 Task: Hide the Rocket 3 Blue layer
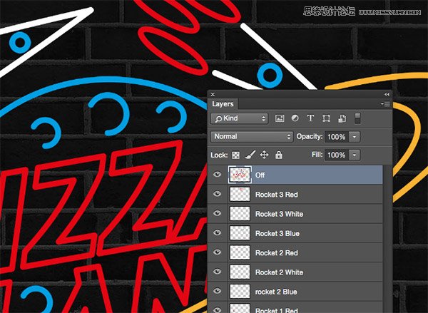click(218, 232)
